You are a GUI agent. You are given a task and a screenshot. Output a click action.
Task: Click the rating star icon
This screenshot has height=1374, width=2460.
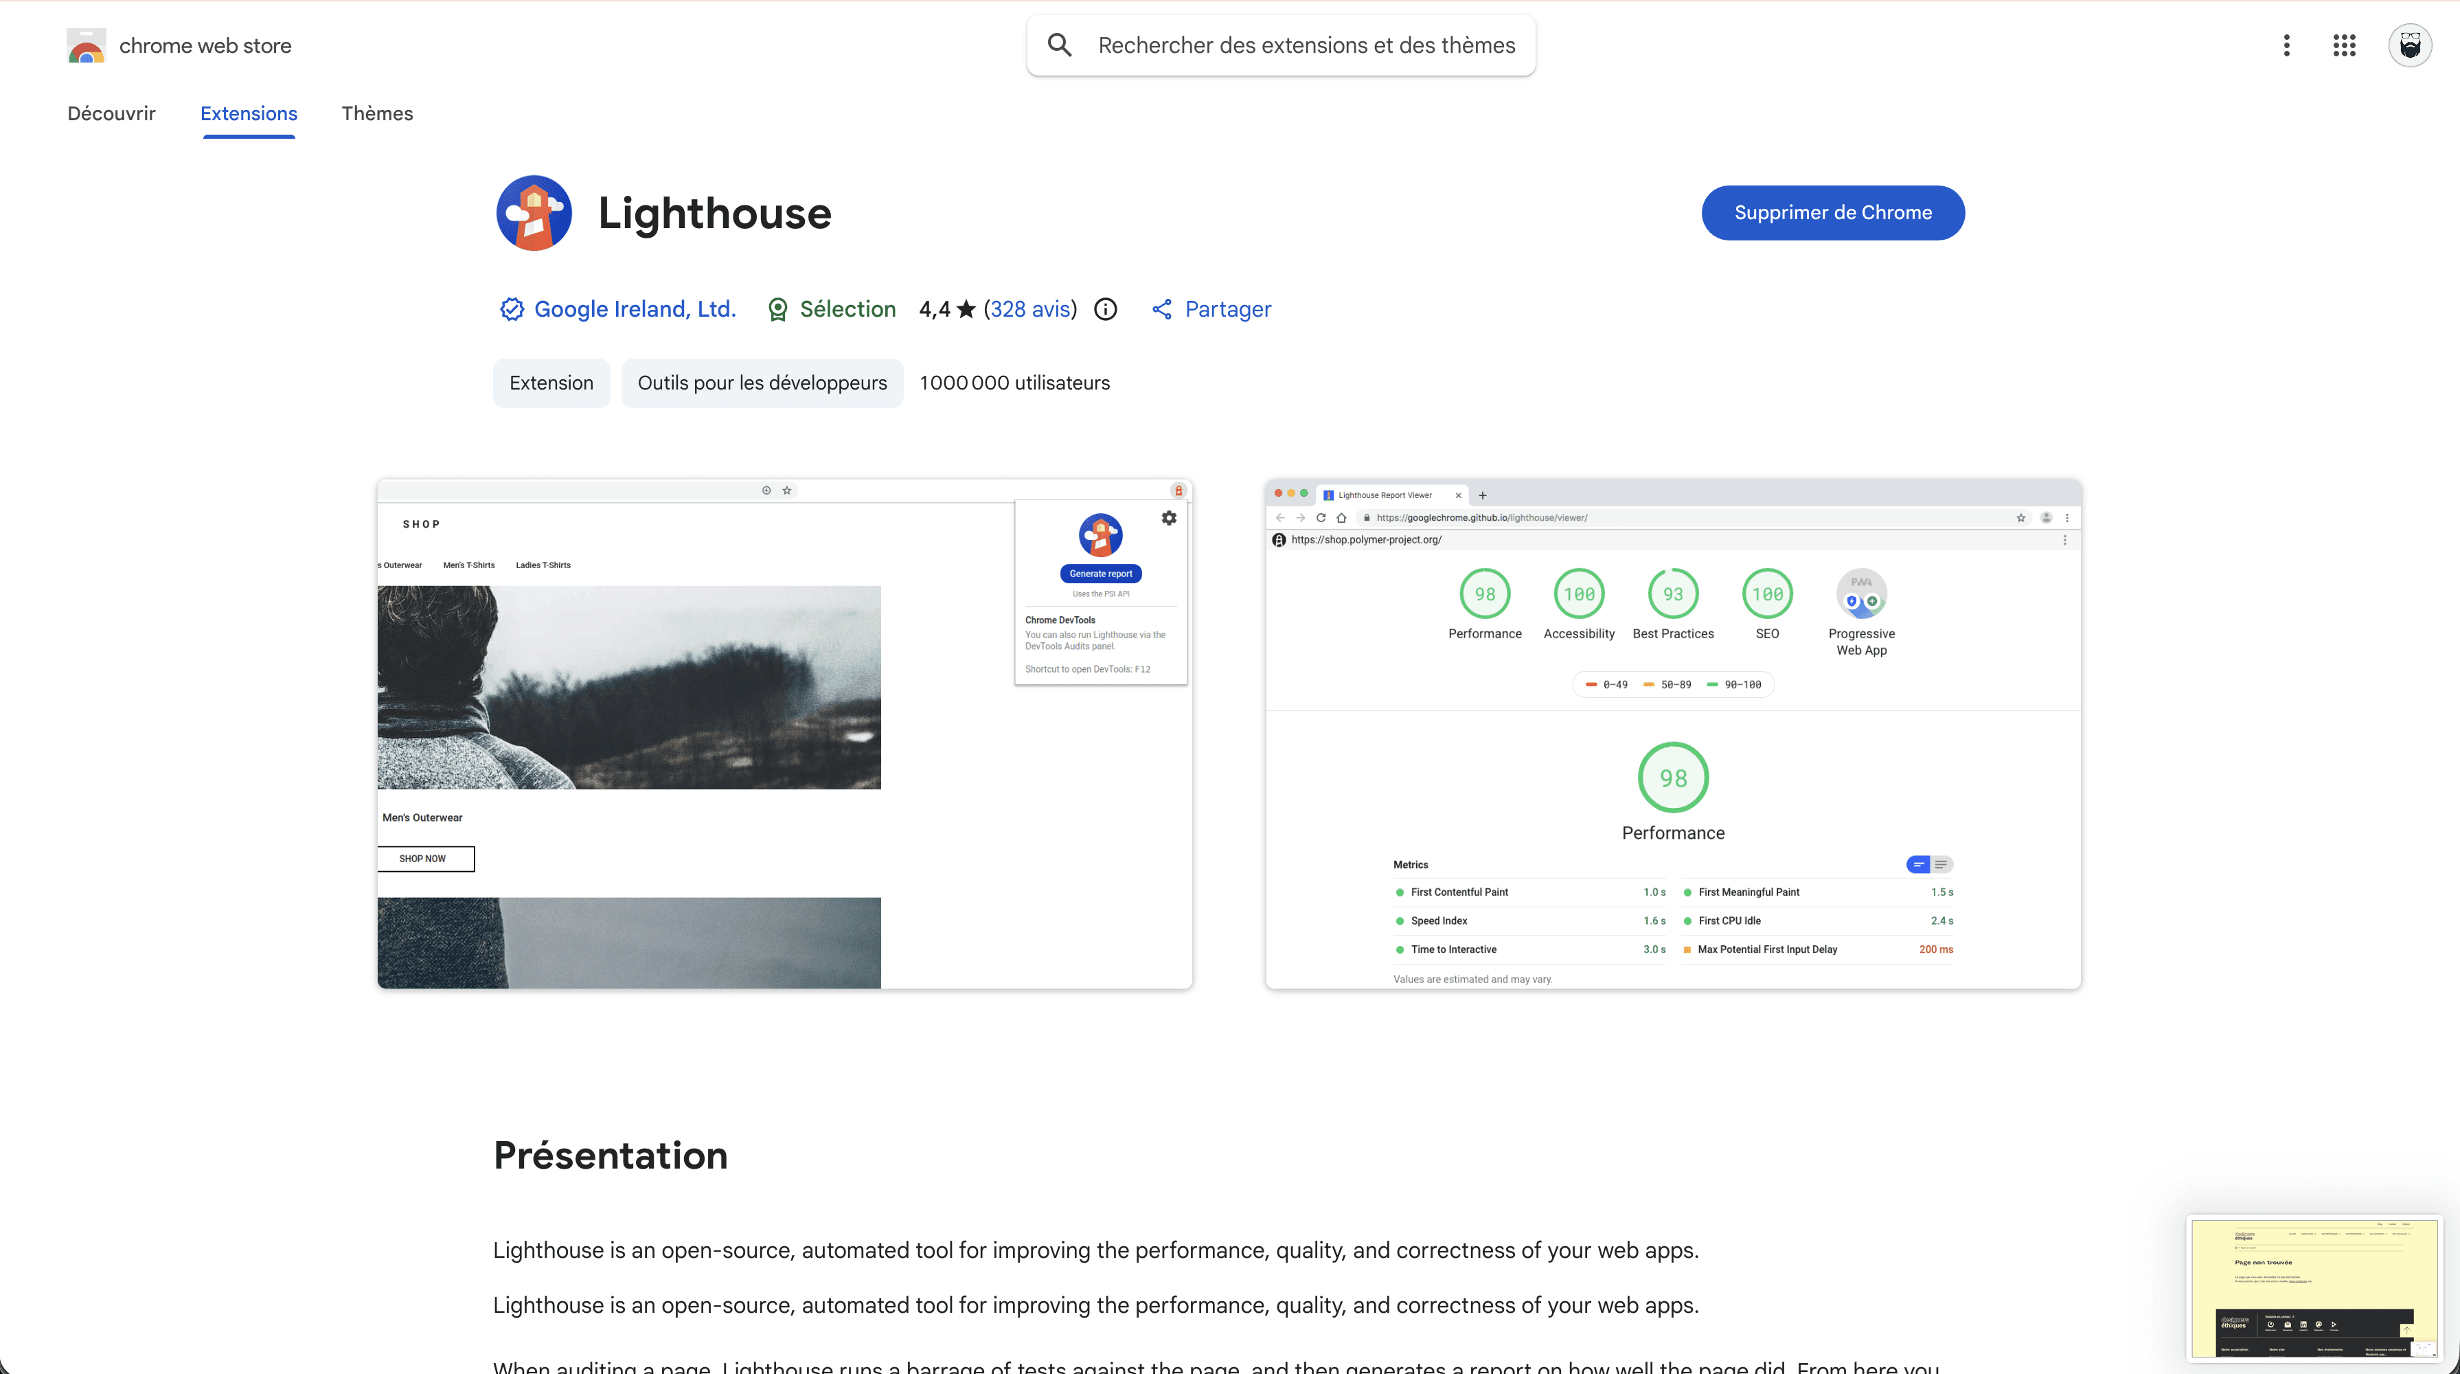966,308
